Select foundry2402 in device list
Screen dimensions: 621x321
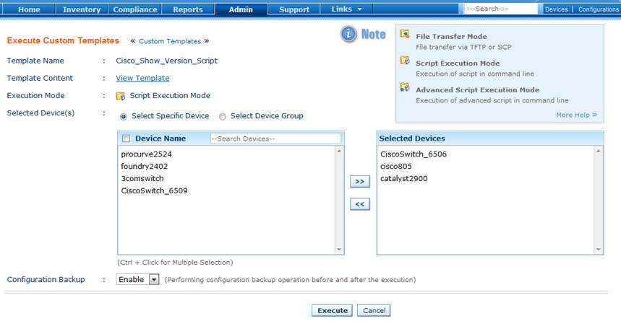tap(144, 167)
